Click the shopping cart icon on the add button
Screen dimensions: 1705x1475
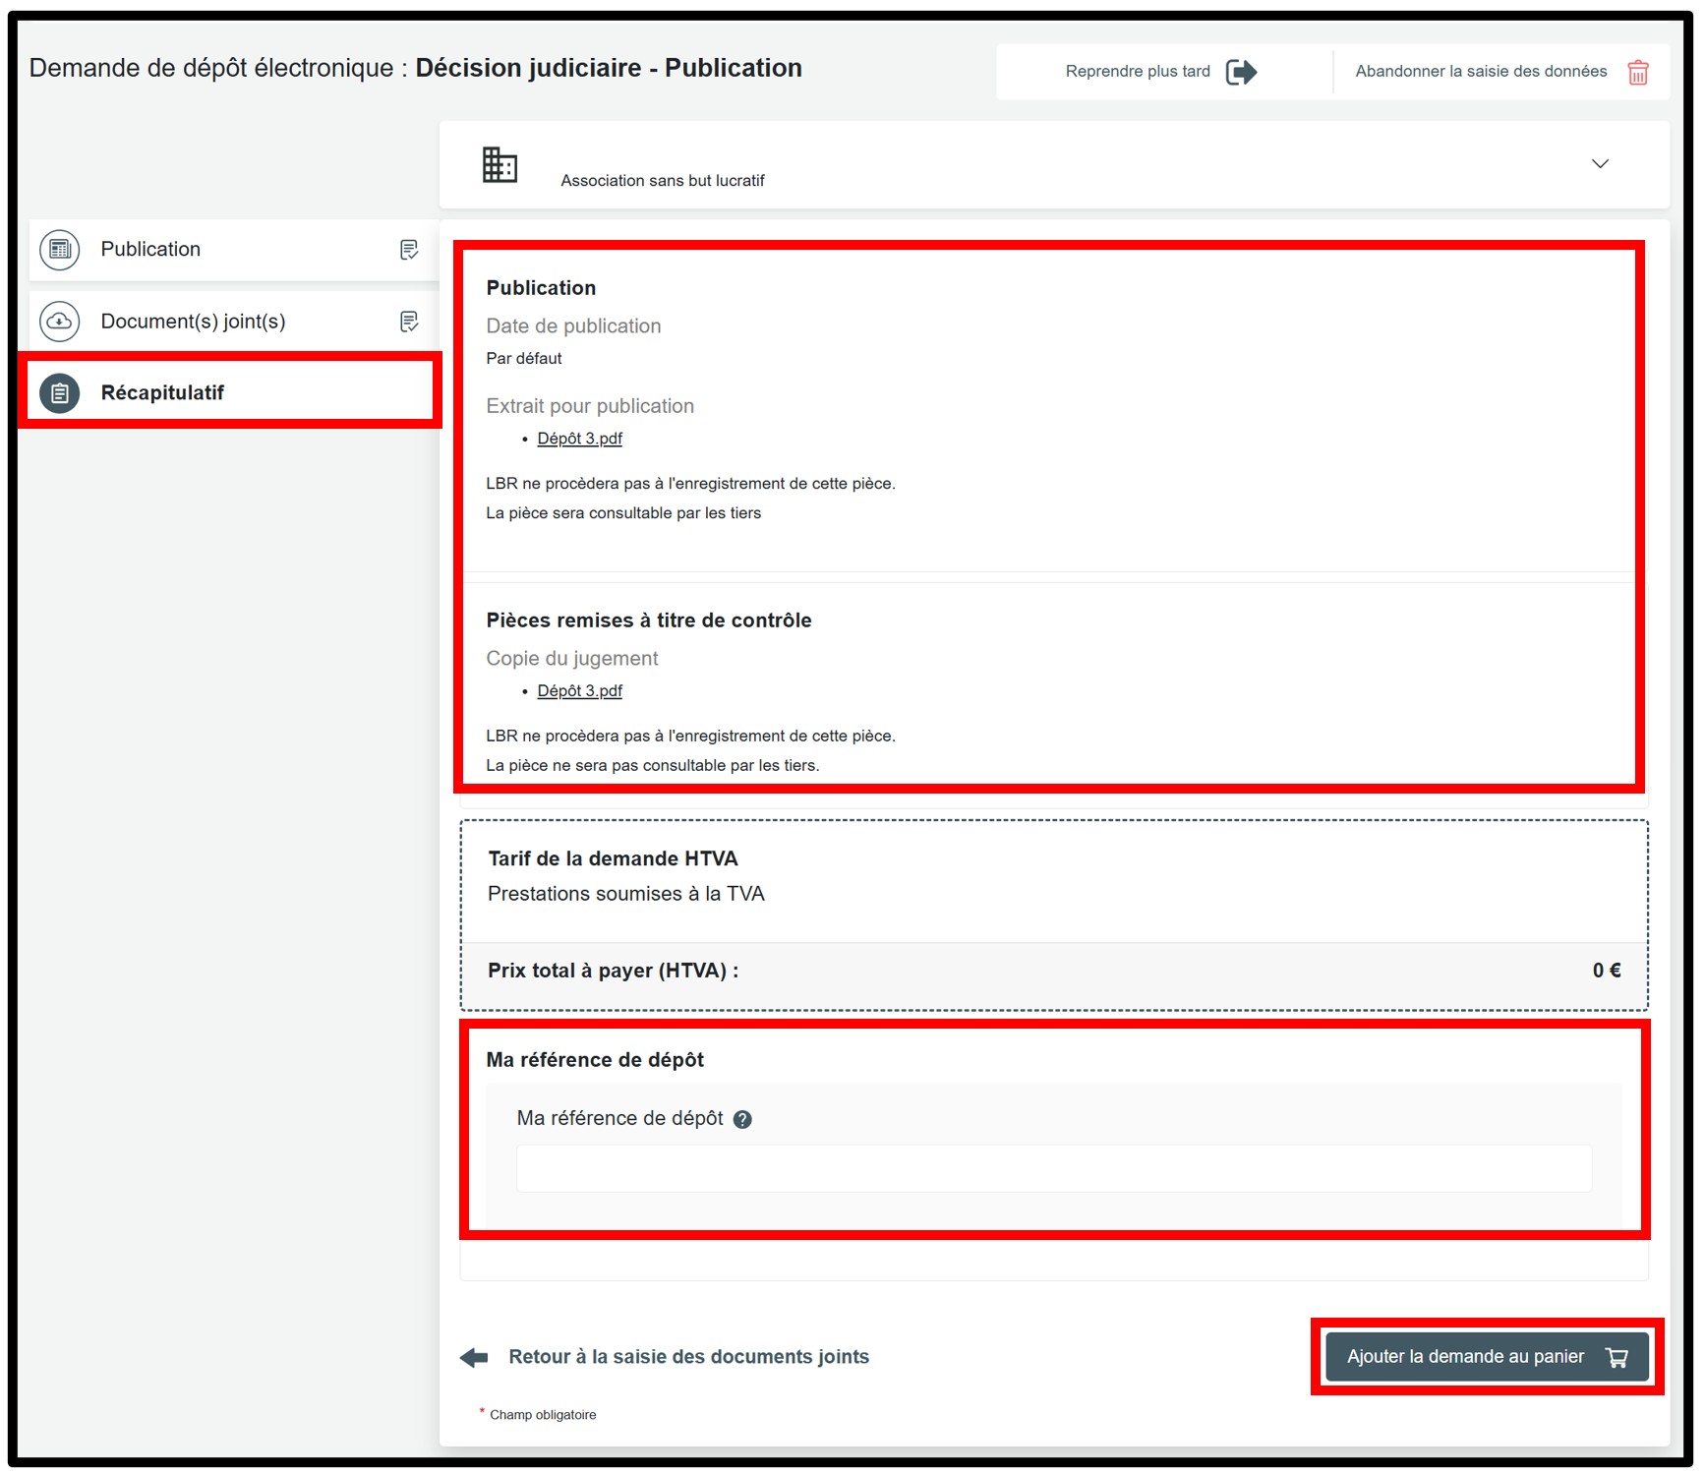[1617, 1357]
